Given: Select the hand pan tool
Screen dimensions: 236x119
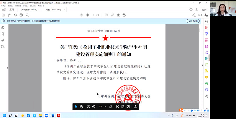Looking at the screenshot, I should point(81,106).
